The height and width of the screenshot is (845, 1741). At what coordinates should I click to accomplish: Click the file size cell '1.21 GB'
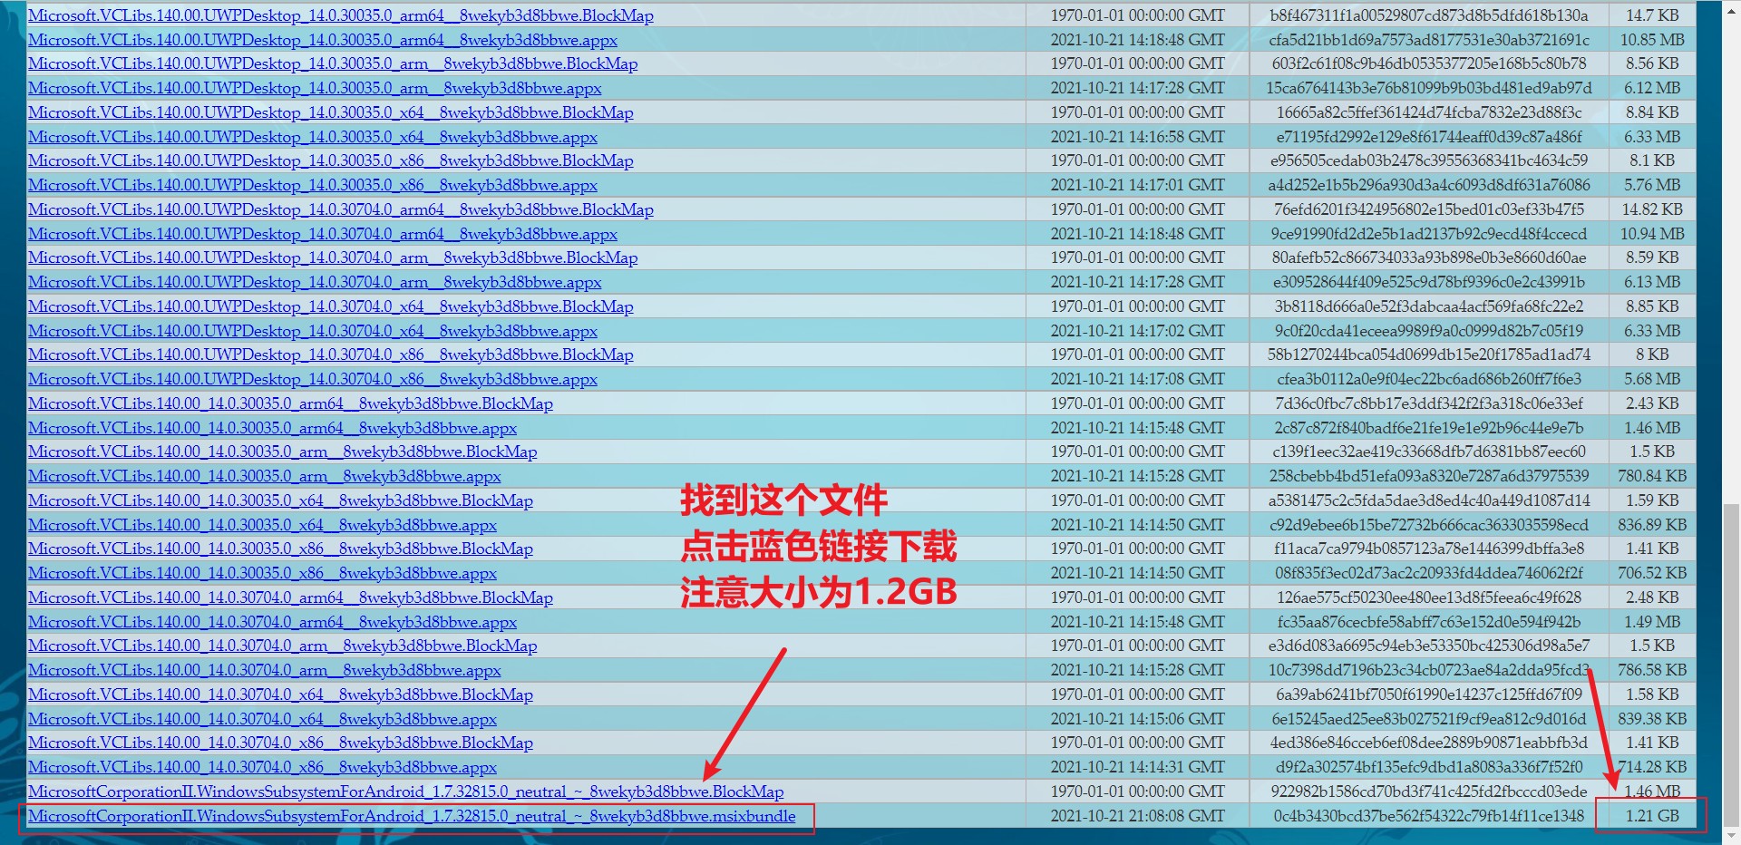point(1652,816)
